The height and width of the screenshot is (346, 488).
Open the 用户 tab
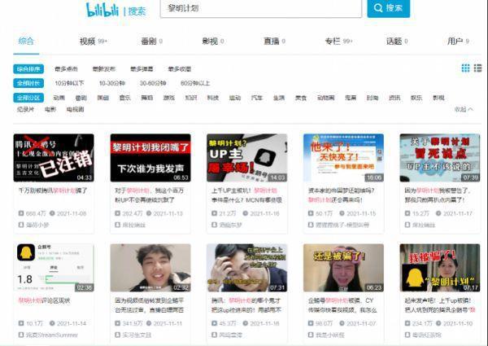coord(458,41)
